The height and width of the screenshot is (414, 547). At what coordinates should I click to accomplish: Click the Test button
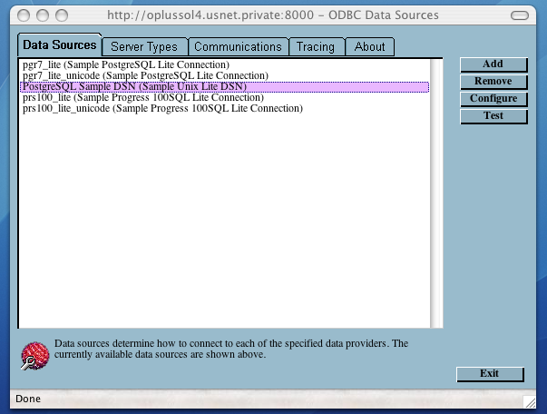[x=493, y=116]
